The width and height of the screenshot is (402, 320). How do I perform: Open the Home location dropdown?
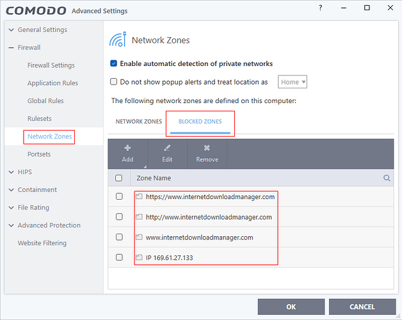tap(293, 82)
